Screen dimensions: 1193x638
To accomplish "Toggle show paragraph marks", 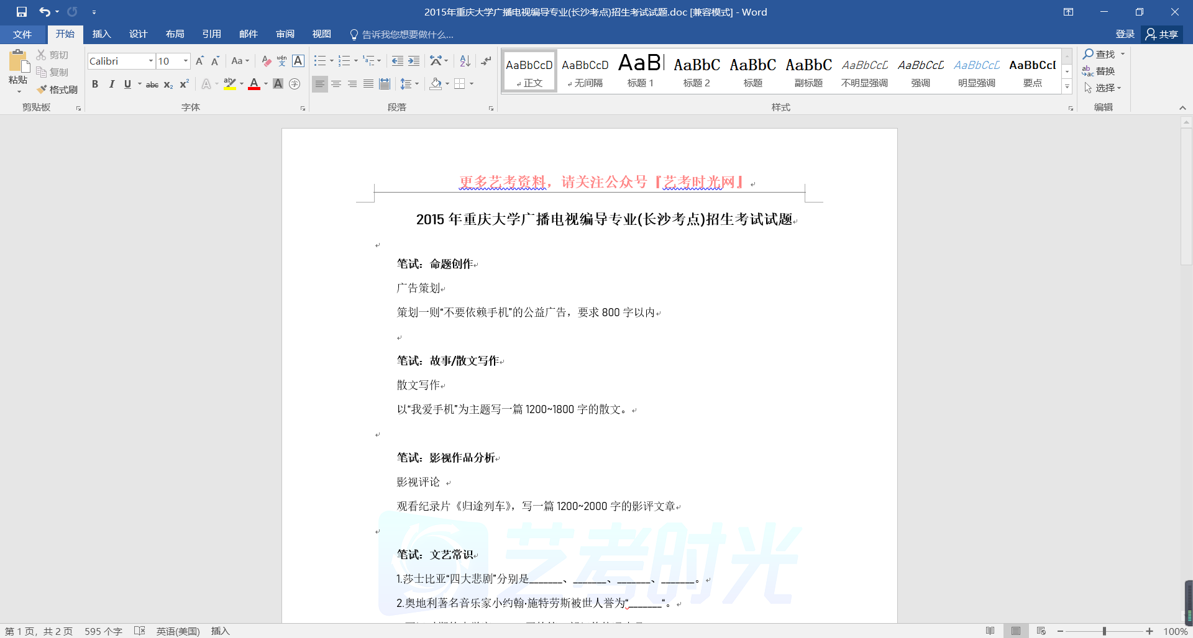I will pos(486,61).
